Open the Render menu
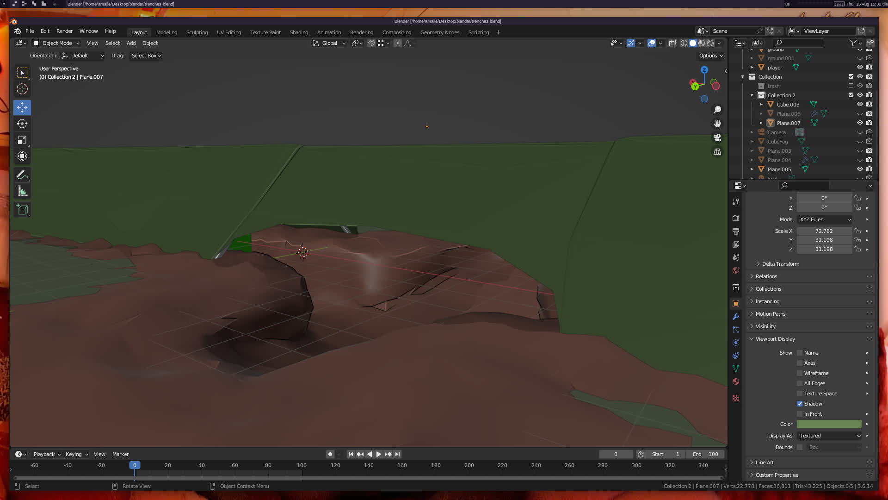The width and height of the screenshot is (888, 500). (x=64, y=31)
